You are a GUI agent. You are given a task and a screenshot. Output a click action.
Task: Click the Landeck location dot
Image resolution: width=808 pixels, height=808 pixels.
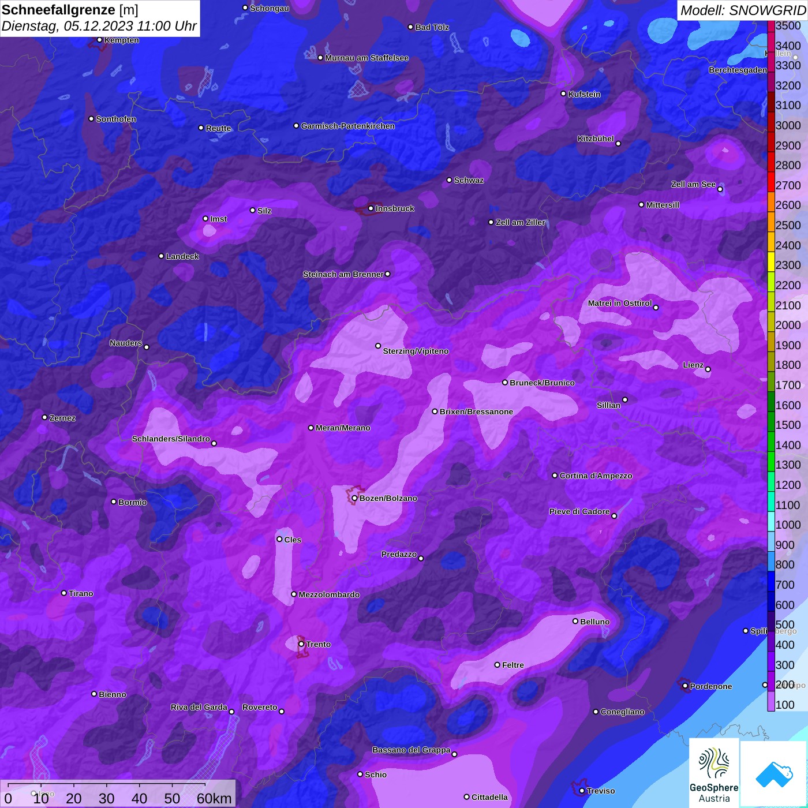(x=161, y=256)
